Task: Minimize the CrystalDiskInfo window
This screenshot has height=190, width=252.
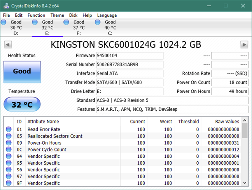Action: click(x=209, y=6)
